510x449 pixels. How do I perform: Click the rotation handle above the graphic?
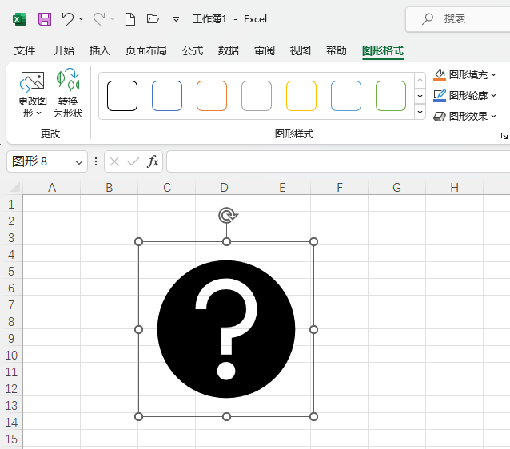click(x=227, y=215)
